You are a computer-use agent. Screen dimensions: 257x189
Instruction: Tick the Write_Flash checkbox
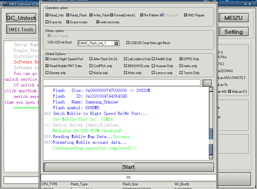coord(91,15)
